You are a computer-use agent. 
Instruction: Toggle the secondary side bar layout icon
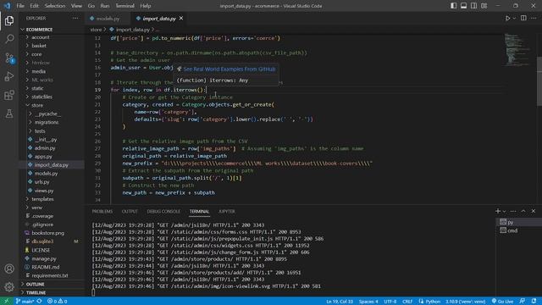click(x=474, y=6)
